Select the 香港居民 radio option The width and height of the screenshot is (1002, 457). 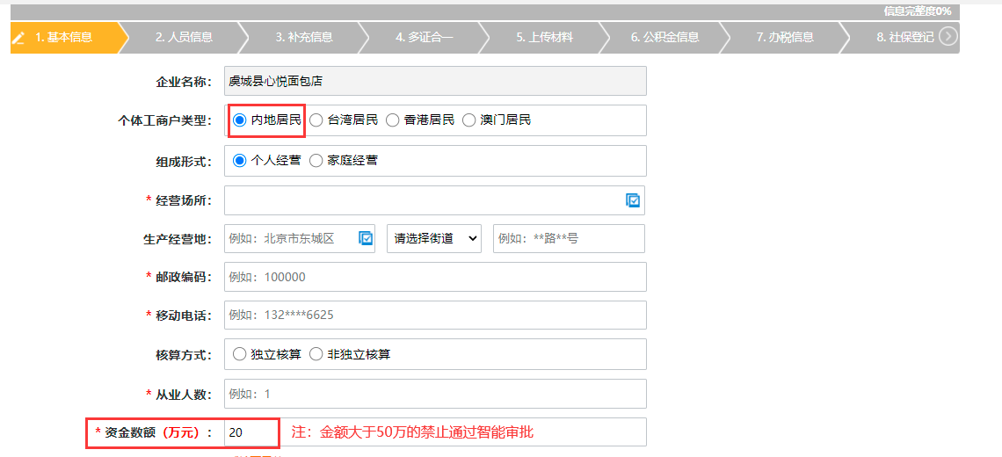click(x=393, y=120)
